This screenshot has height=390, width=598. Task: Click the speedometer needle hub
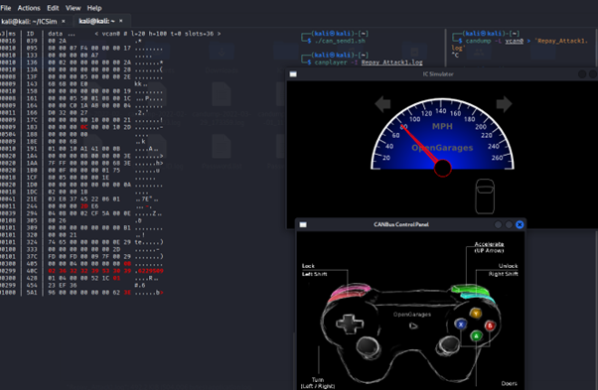442,168
